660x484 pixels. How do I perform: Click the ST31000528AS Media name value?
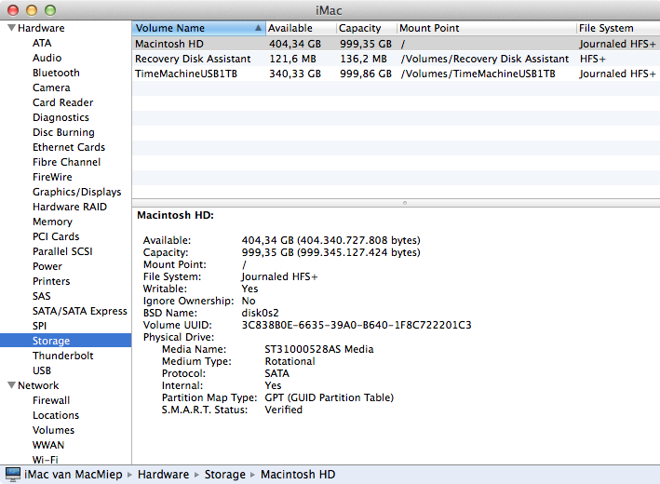tap(318, 349)
